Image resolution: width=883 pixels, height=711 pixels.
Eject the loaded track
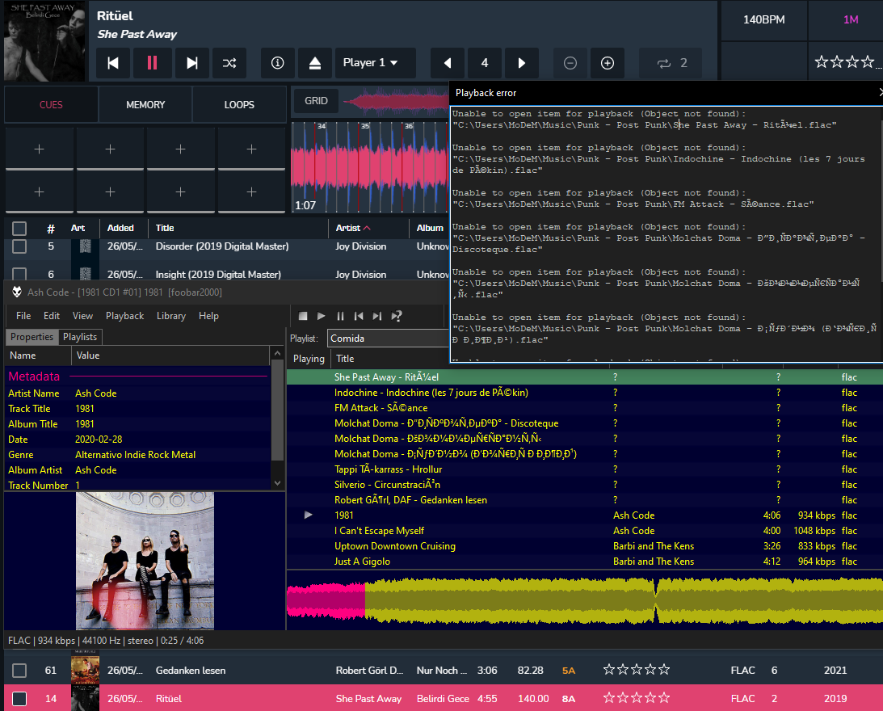[315, 63]
